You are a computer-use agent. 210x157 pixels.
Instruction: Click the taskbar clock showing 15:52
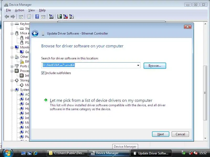(x=203, y=153)
